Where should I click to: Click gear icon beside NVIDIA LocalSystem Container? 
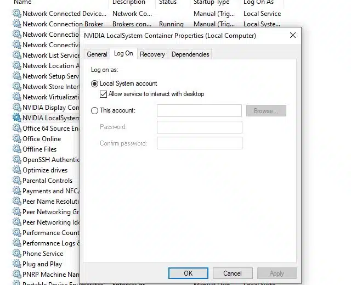tap(17, 118)
